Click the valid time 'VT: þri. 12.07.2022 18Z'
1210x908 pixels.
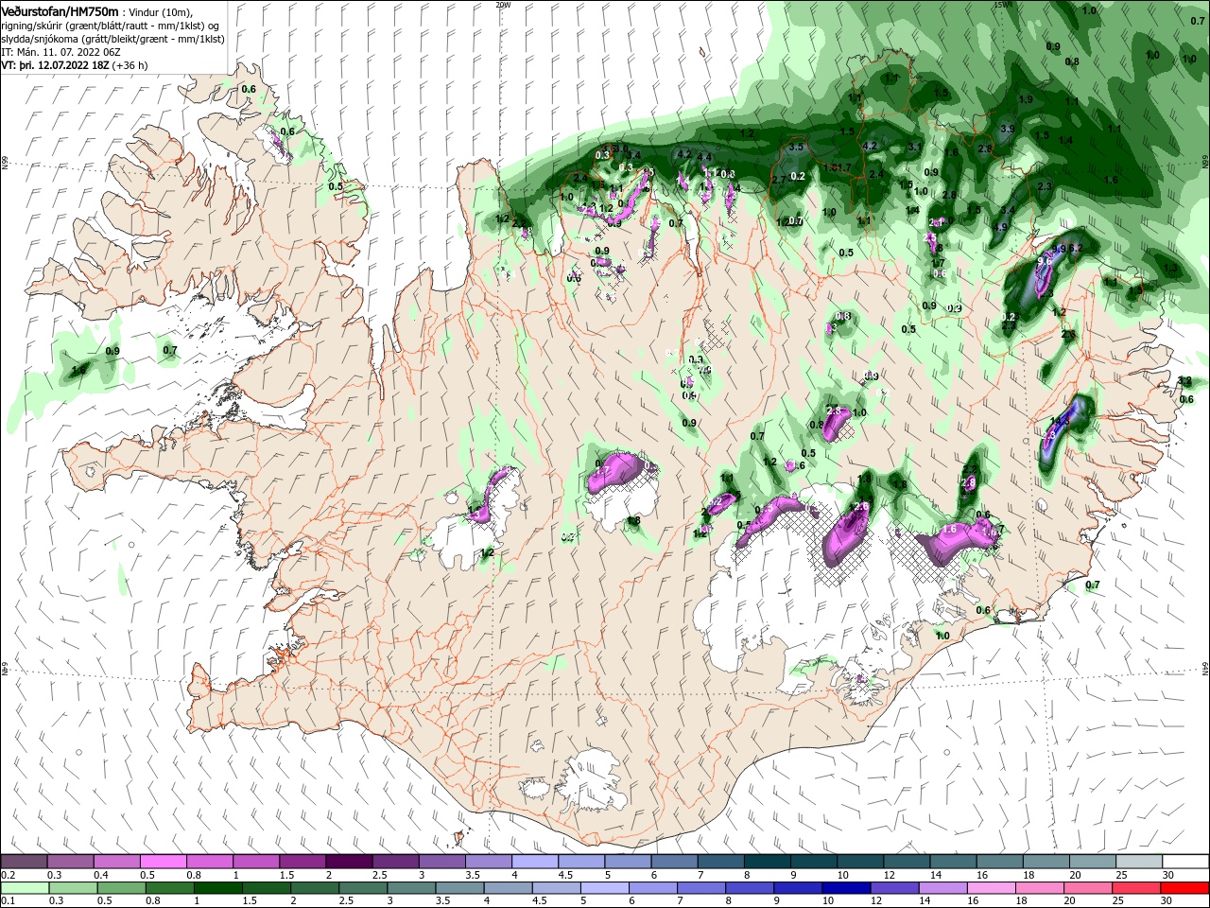(55, 66)
